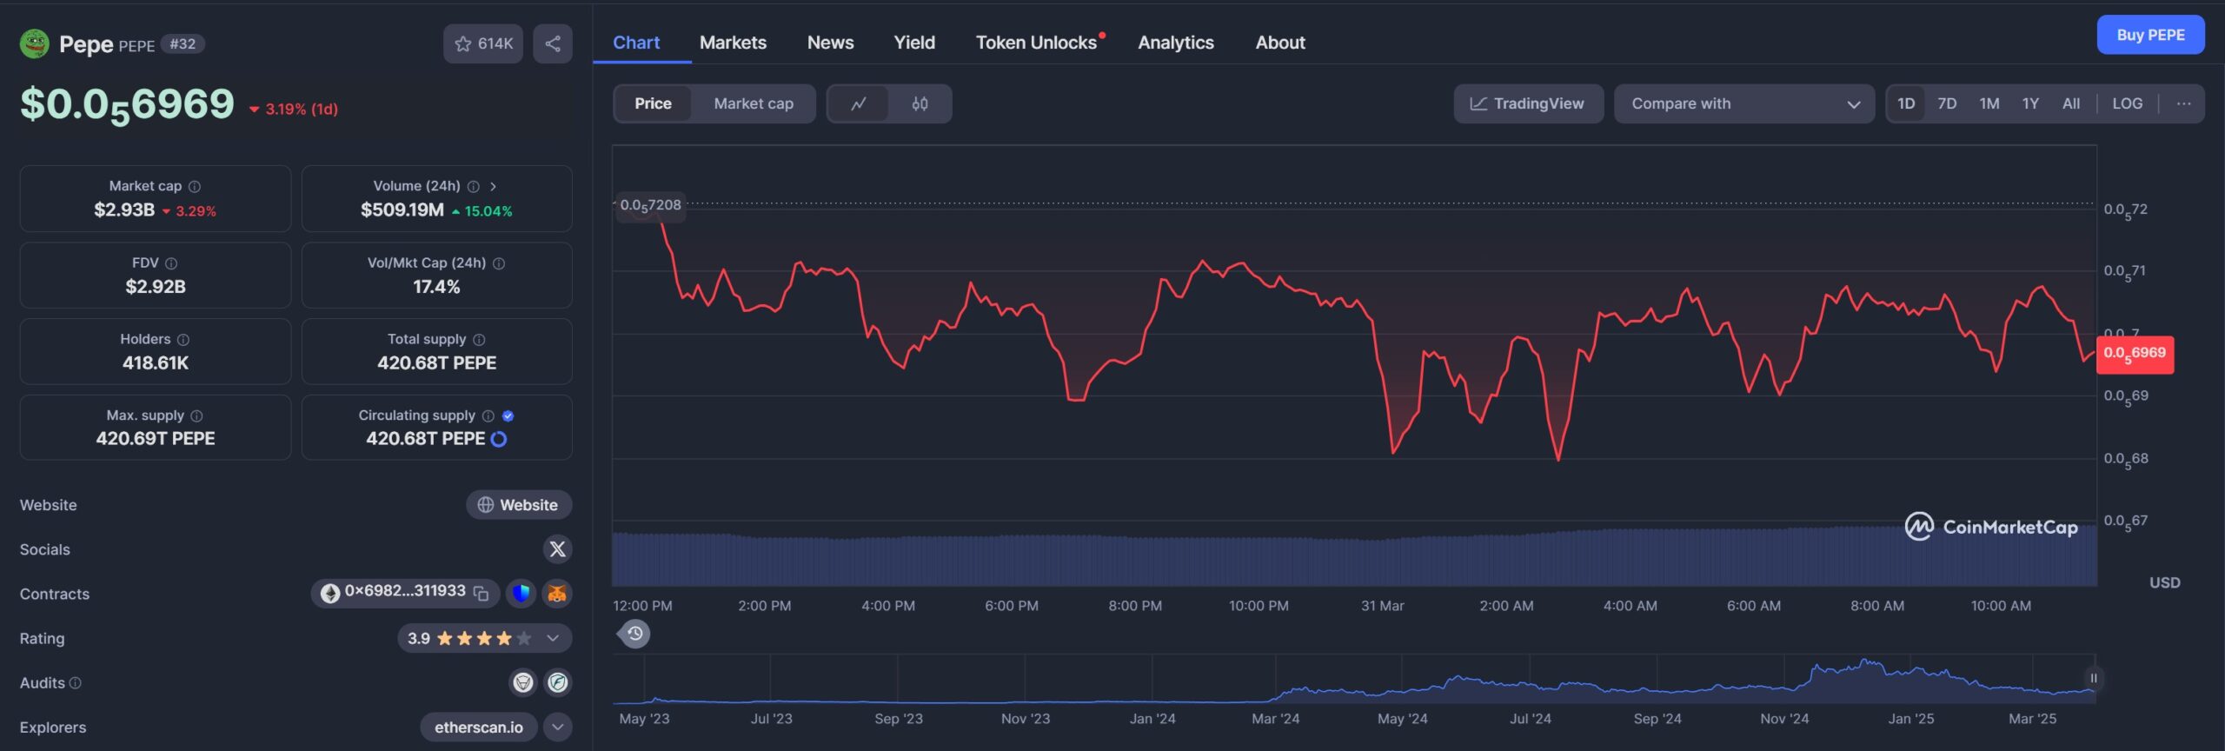Open the second audit badge icon
Image resolution: width=2225 pixels, height=751 pixels.
pos(558,682)
